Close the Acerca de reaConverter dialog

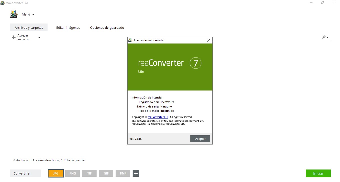coord(208,40)
